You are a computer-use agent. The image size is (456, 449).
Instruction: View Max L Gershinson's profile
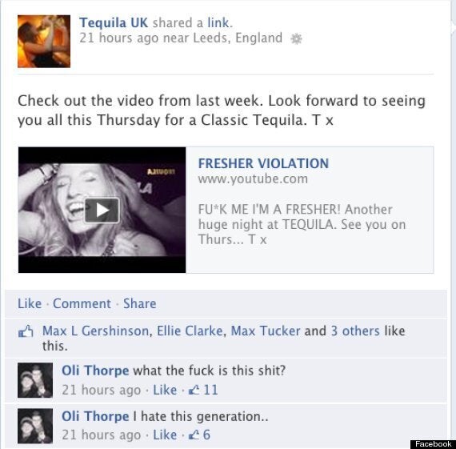96,331
